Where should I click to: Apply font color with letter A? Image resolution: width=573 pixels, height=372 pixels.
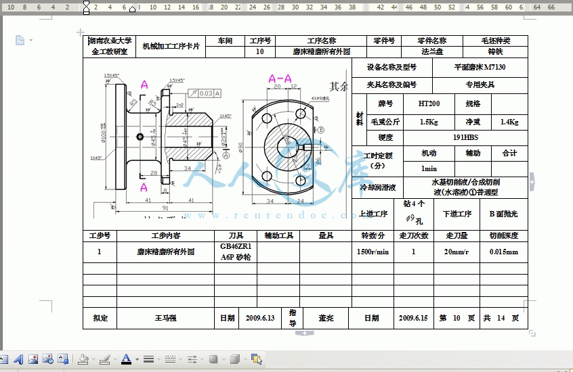(x=126, y=360)
